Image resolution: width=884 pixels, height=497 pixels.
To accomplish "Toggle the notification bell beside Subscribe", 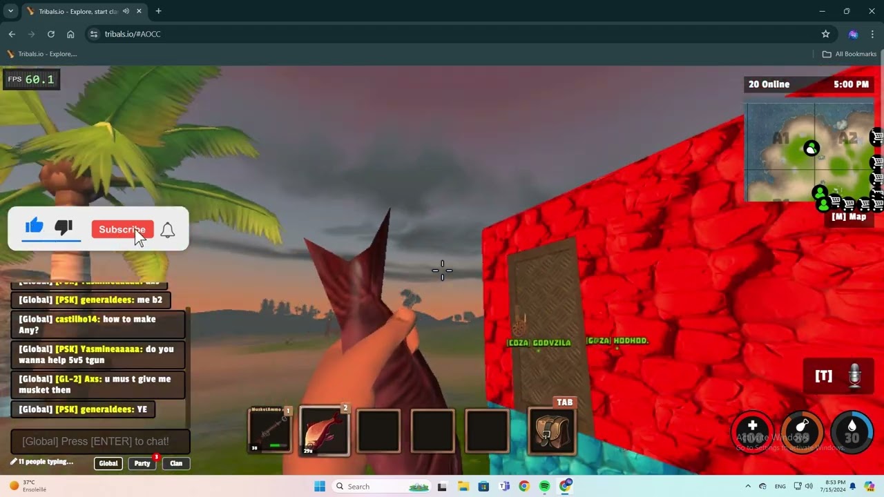I will pyautogui.click(x=167, y=230).
